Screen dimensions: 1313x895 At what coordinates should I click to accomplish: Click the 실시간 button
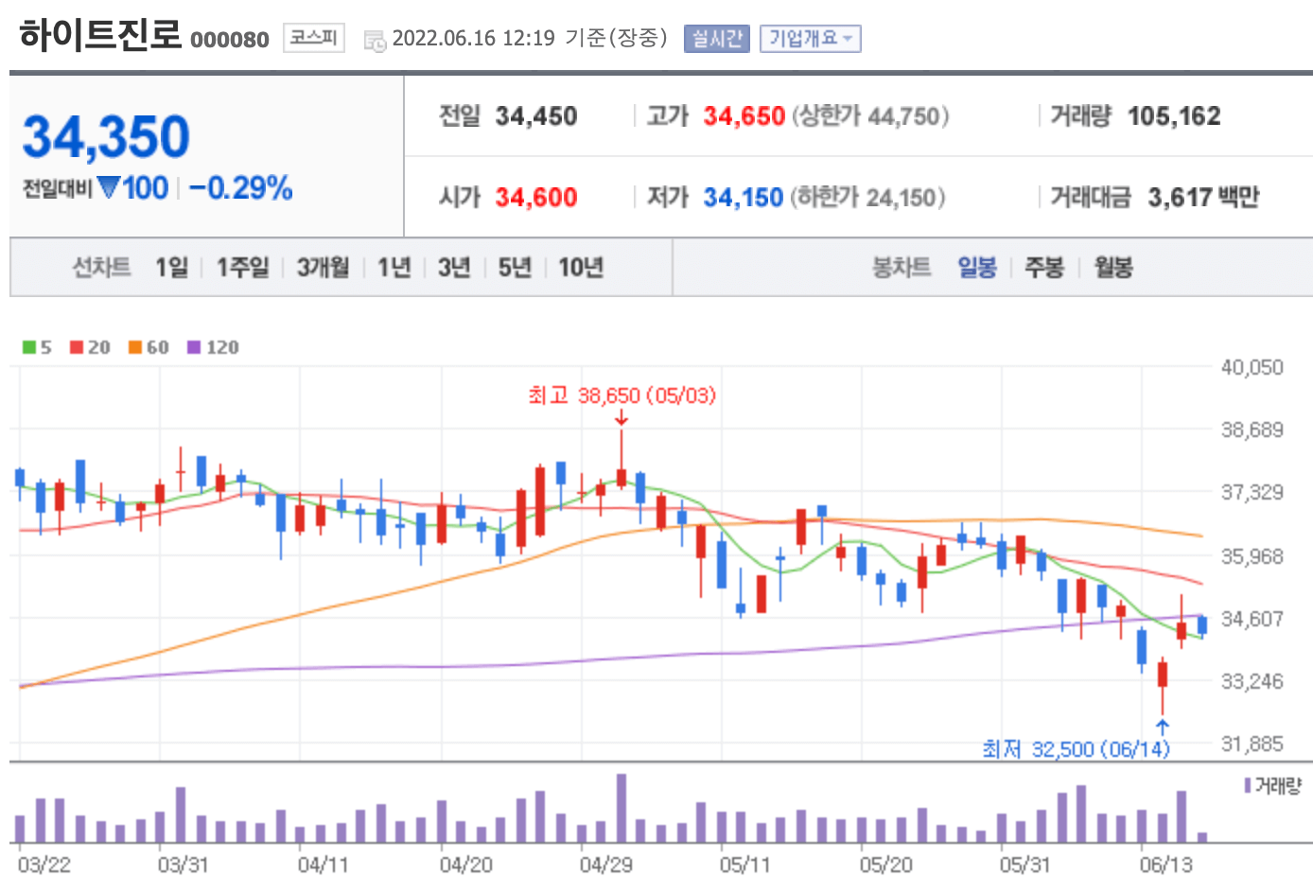tap(716, 39)
